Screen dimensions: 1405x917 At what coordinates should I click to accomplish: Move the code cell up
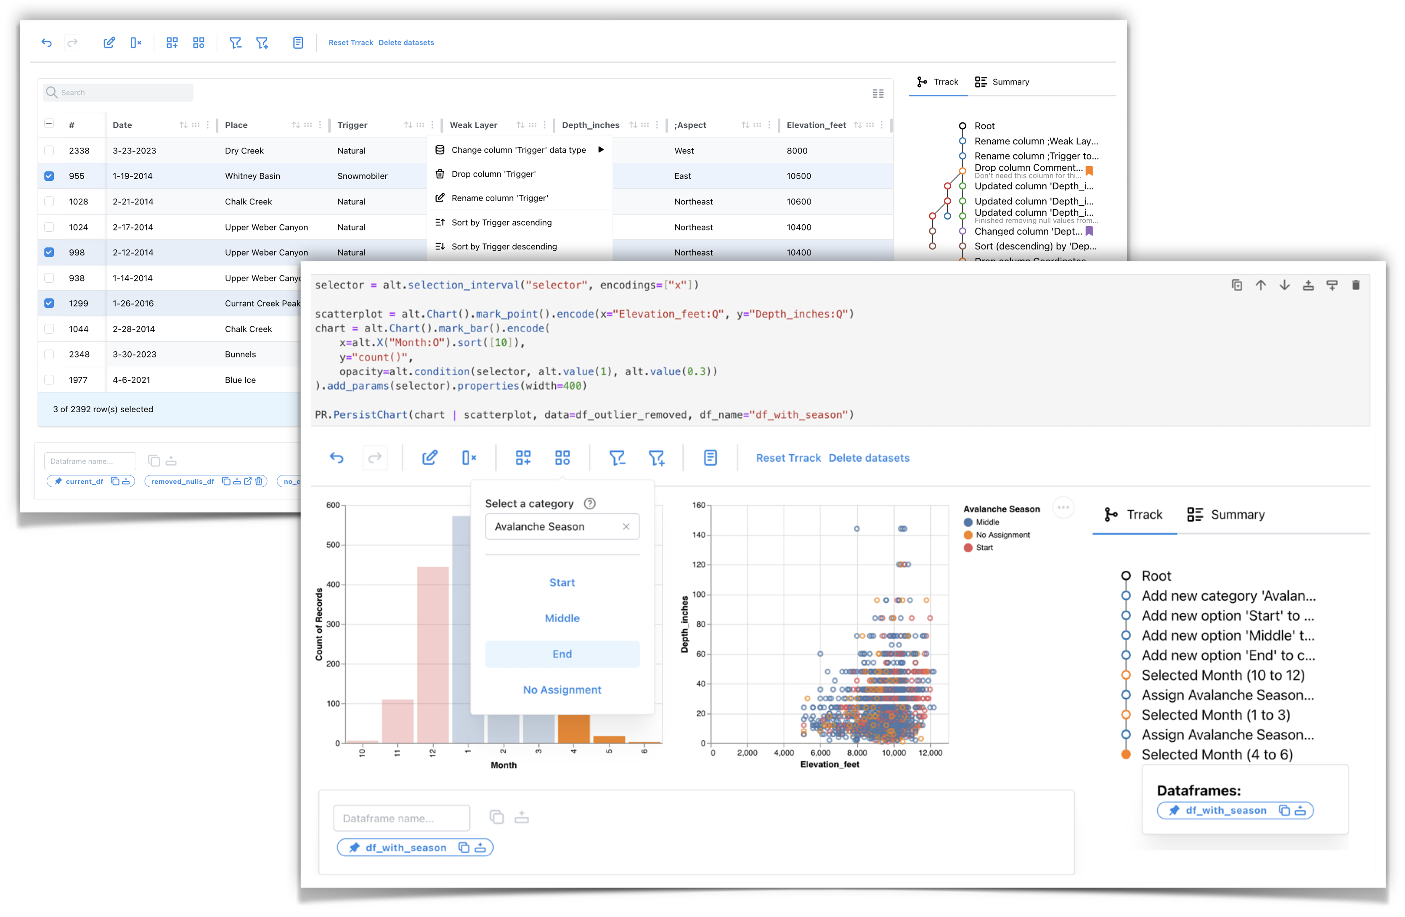point(1260,286)
